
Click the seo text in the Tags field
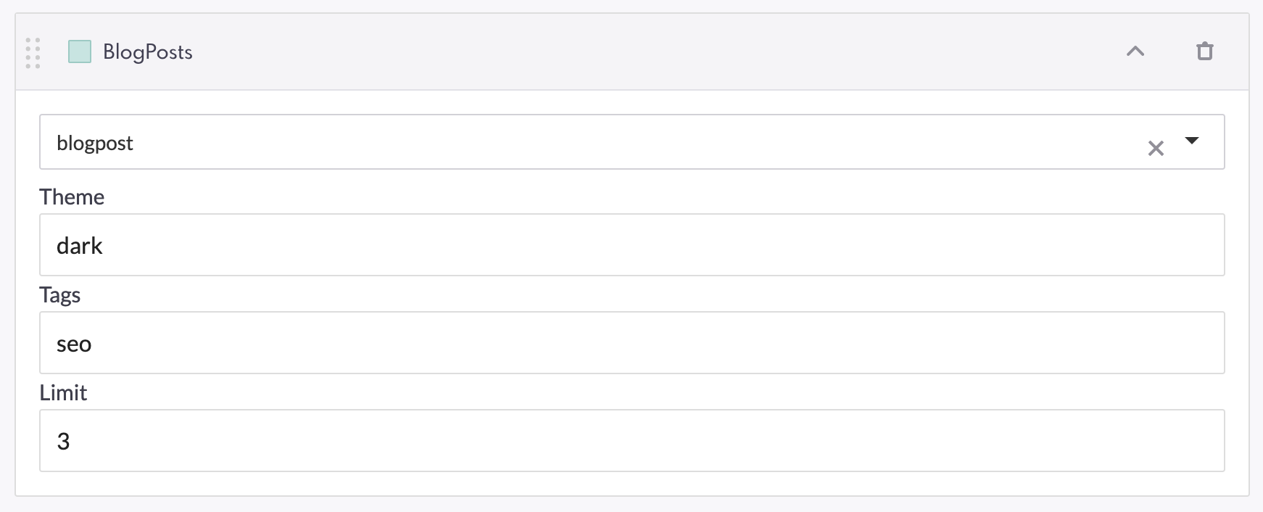[74, 344]
